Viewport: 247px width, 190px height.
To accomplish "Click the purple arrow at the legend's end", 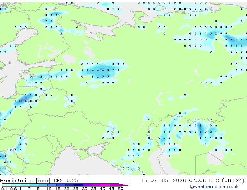I will [x=123, y=185].
